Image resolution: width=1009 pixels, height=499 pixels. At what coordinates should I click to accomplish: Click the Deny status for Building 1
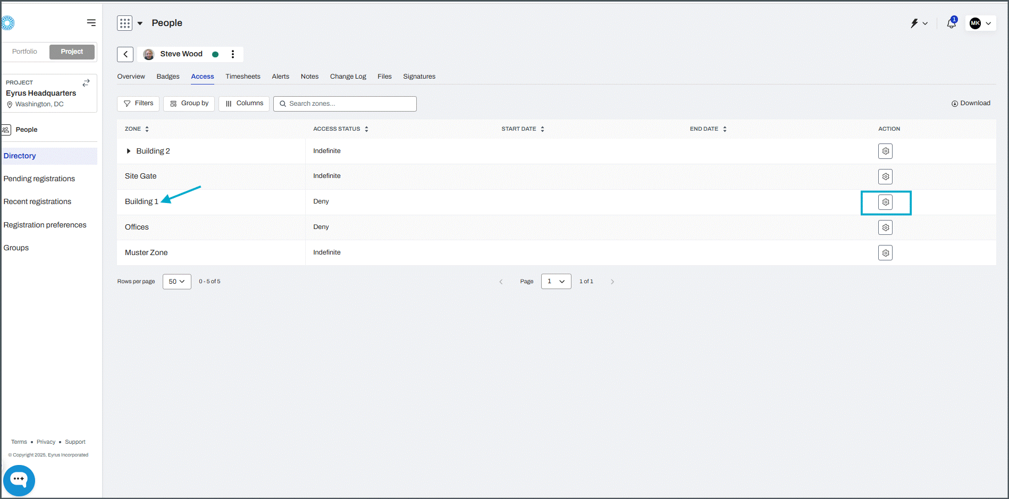coord(321,202)
